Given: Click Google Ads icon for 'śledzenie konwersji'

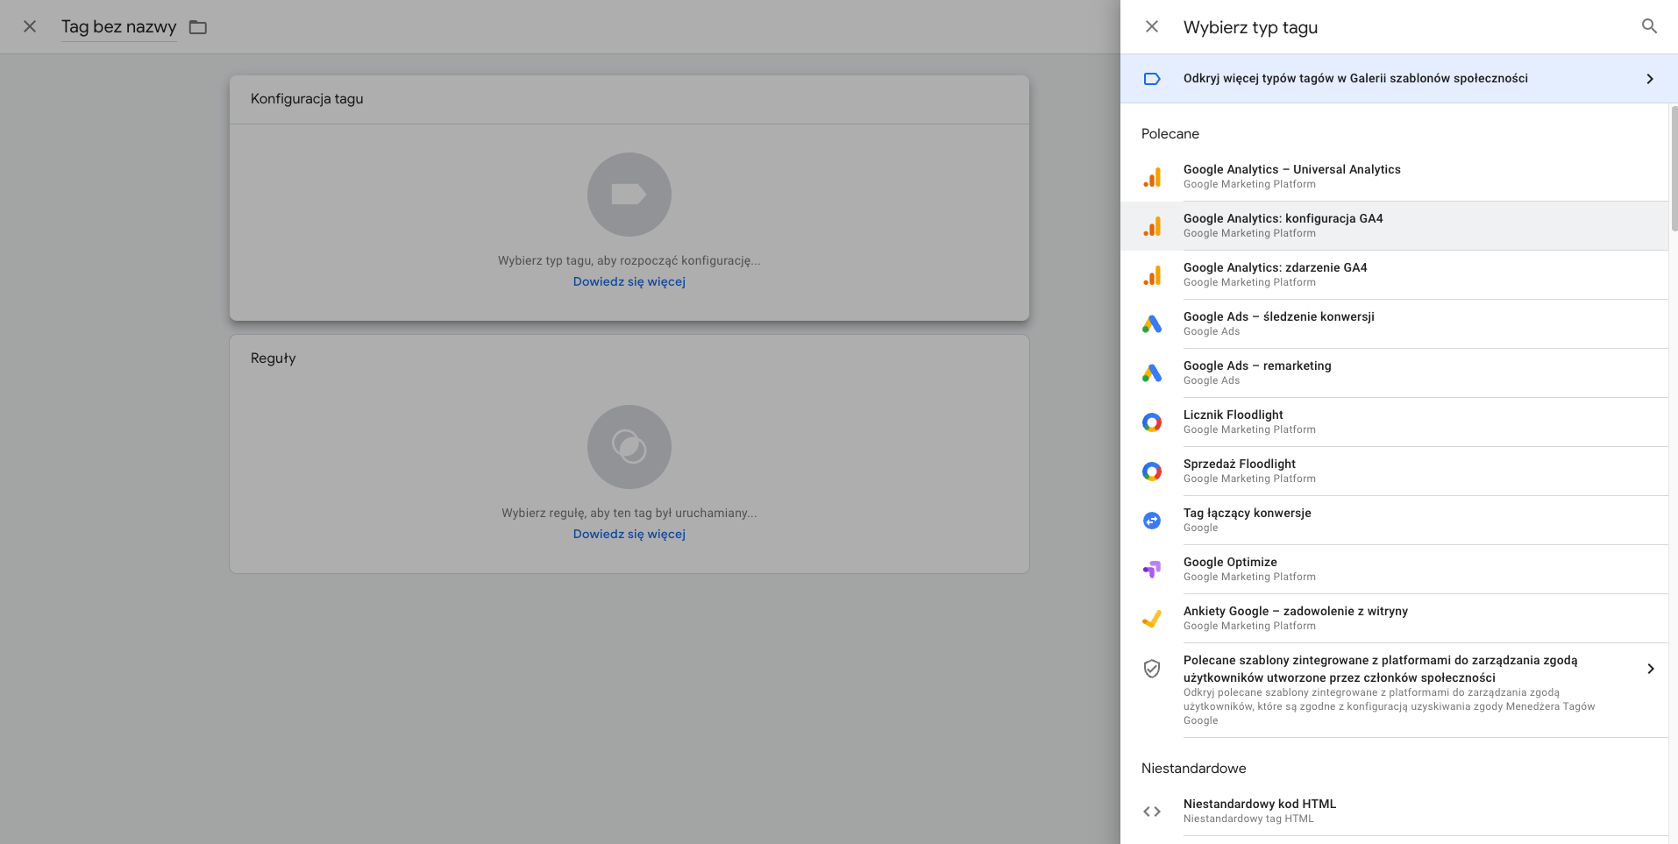Looking at the screenshot, I should (x=1152, y=324).
